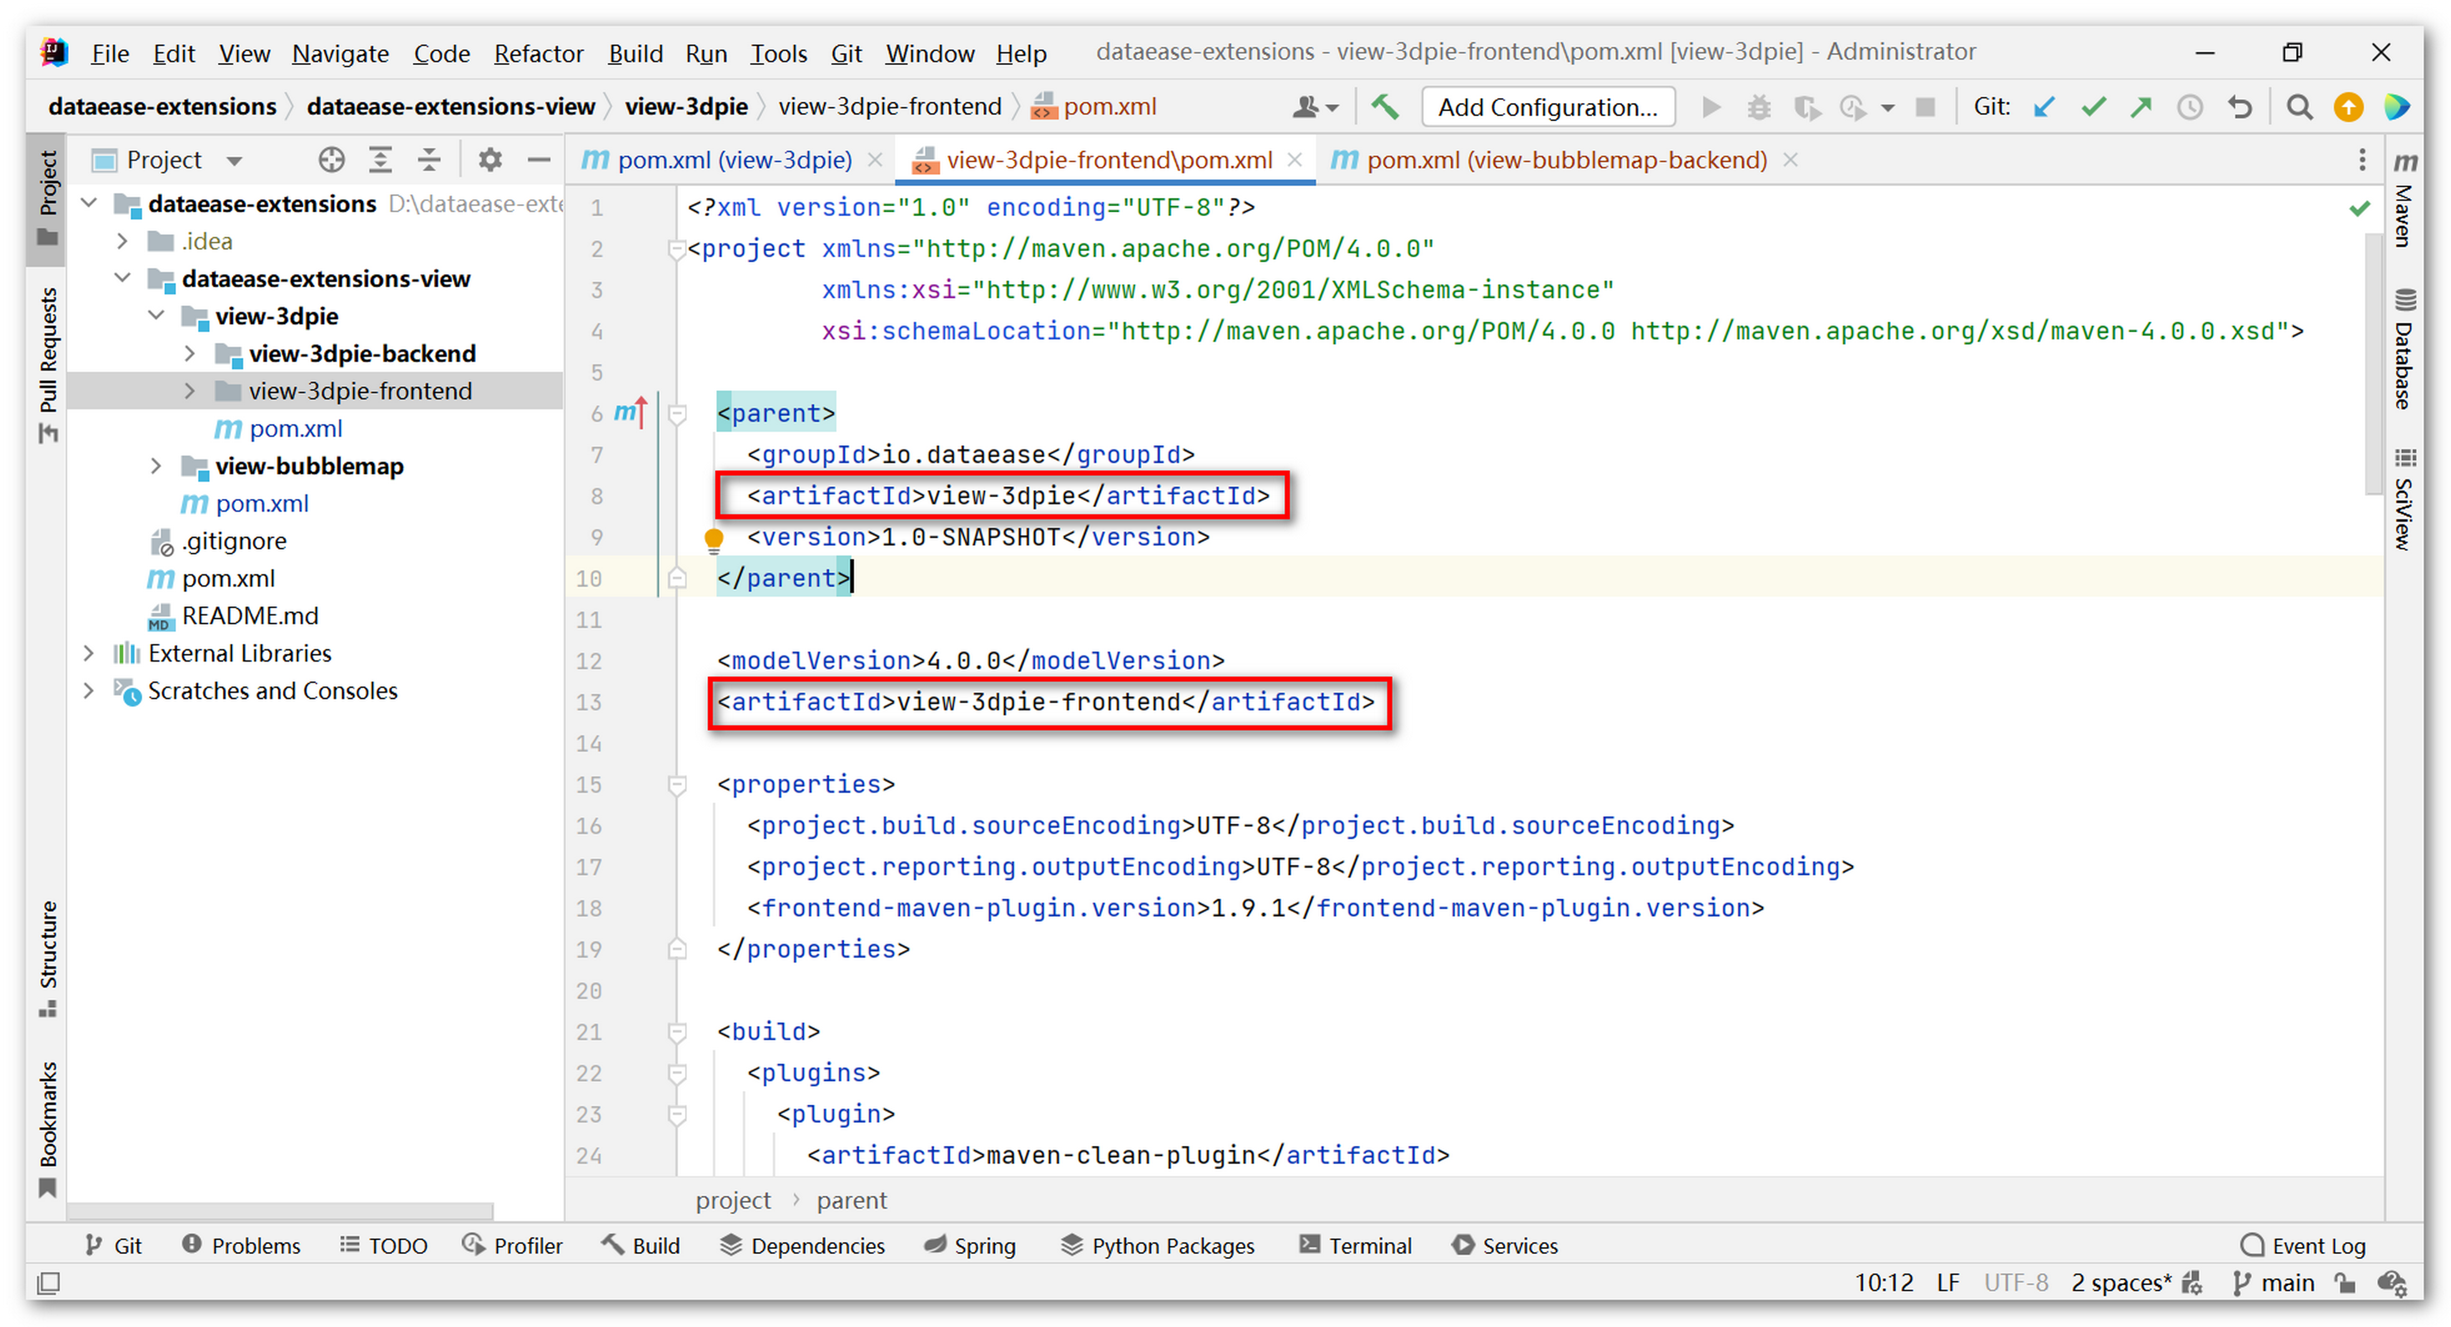Click the Git Rollback undo icon

coord(2240,107)
